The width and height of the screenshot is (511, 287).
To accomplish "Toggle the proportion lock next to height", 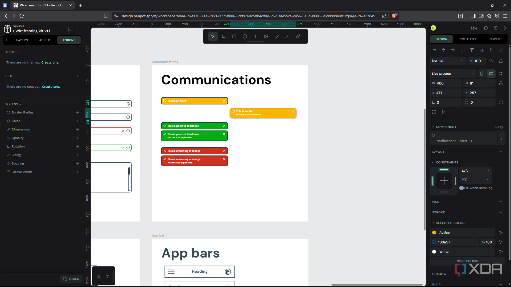I will (501, 83).
